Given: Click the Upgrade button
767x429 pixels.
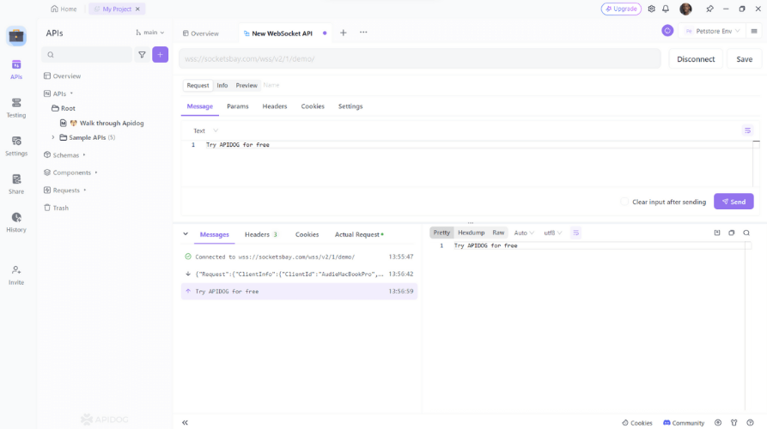Looking at the screenshot, I should tap(621, 9).
